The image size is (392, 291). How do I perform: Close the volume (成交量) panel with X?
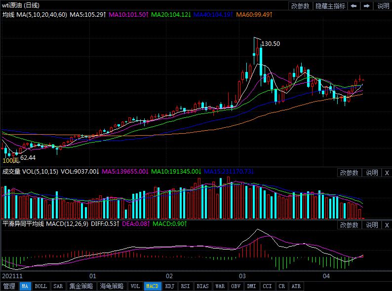(x=387, y=173)
